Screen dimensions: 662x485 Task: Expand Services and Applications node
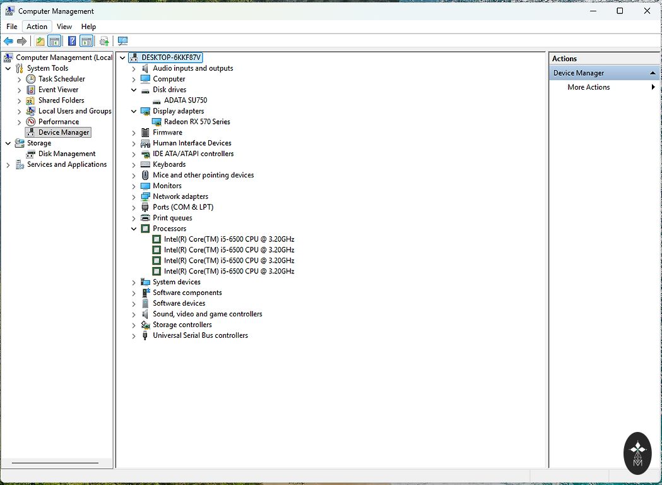pos(8,165)
